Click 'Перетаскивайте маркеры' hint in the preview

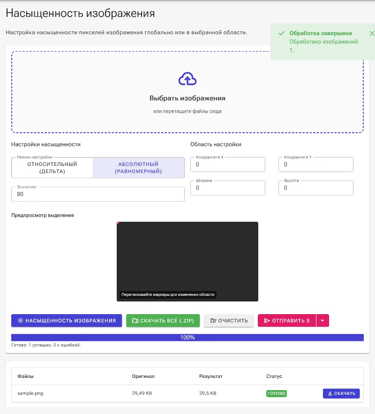click(x=168, y=294)
